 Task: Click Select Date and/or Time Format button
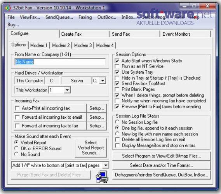coord(162,165)
